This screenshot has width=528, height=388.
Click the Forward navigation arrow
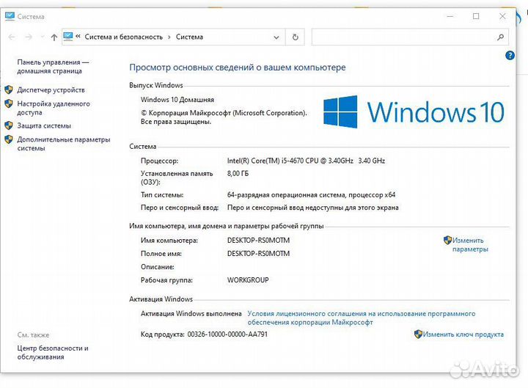click(29, 37)
